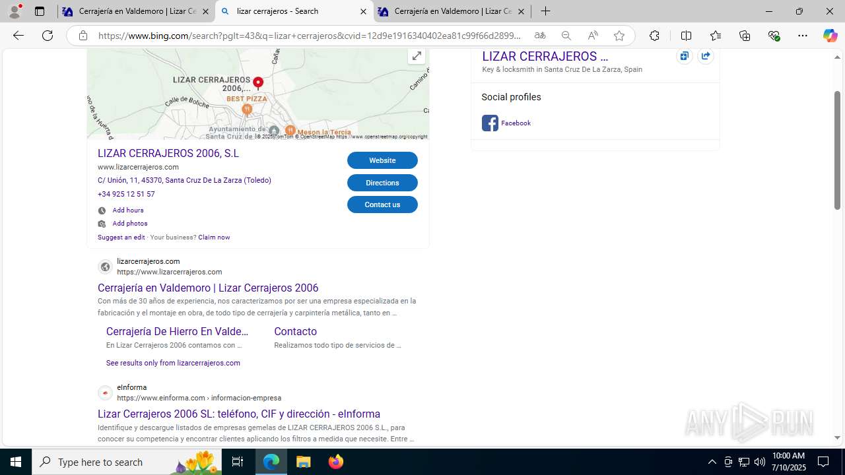Open the notifications center icon
845x475 pixels.
tap(823, 462)
